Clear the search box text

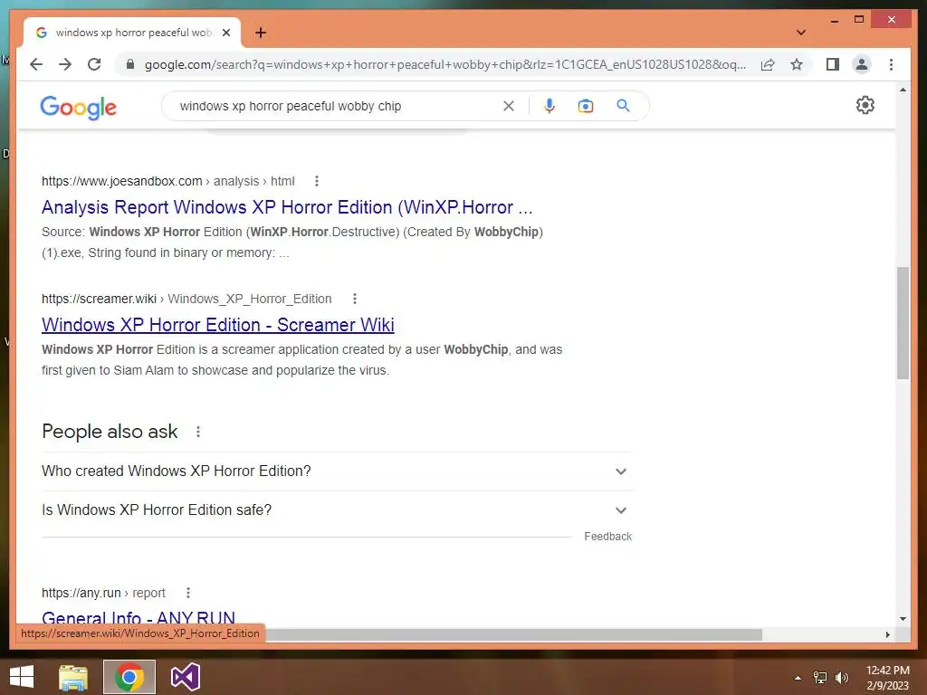click(509, 106)
